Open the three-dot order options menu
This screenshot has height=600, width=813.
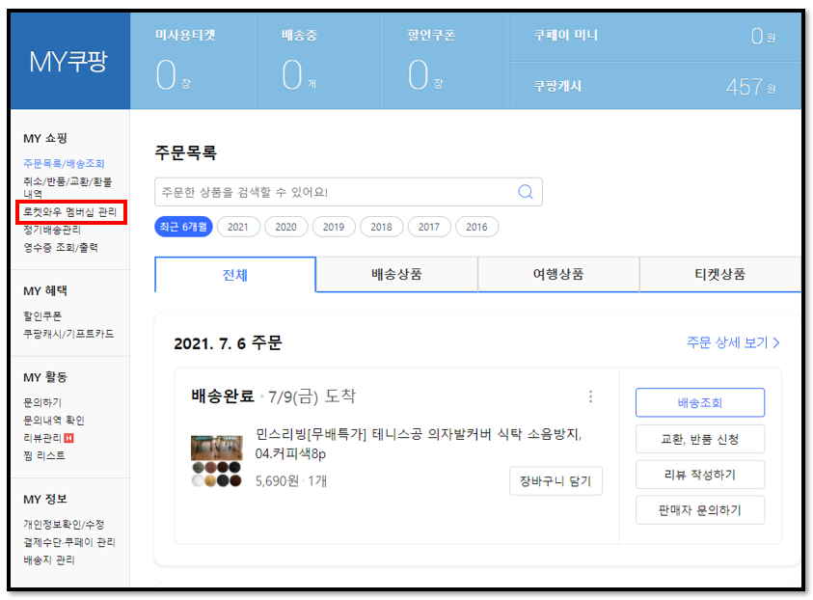click(x=590, y=396)
